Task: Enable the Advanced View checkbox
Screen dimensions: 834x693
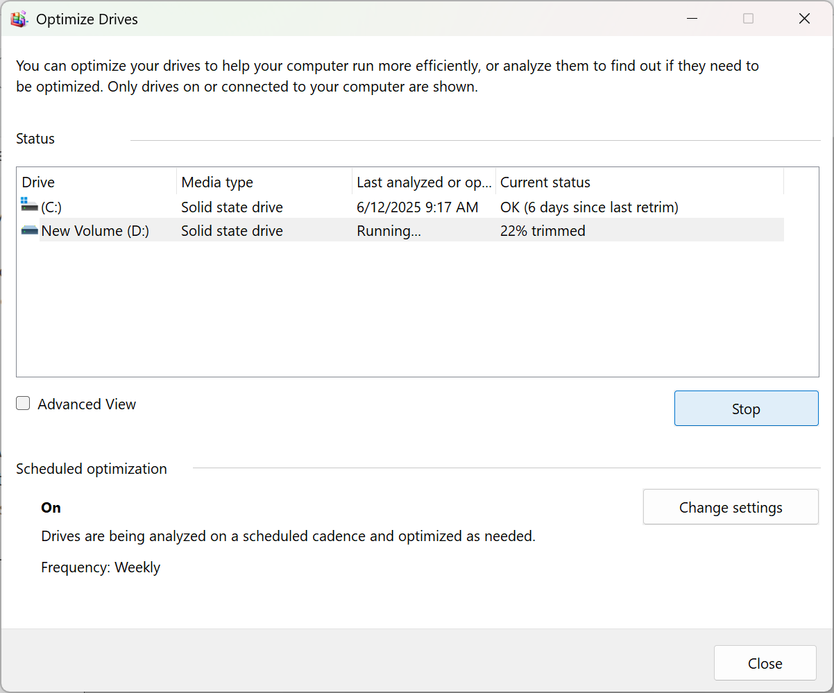Action: (24, 404)
